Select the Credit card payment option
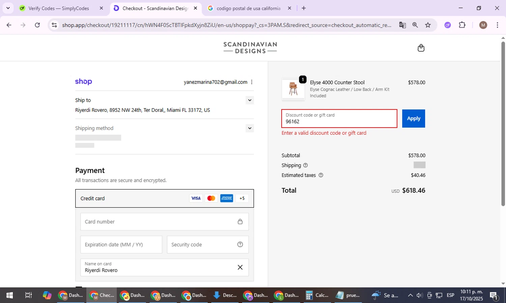Viewport: 506px width, 303px height. click(x=165, y=198)
